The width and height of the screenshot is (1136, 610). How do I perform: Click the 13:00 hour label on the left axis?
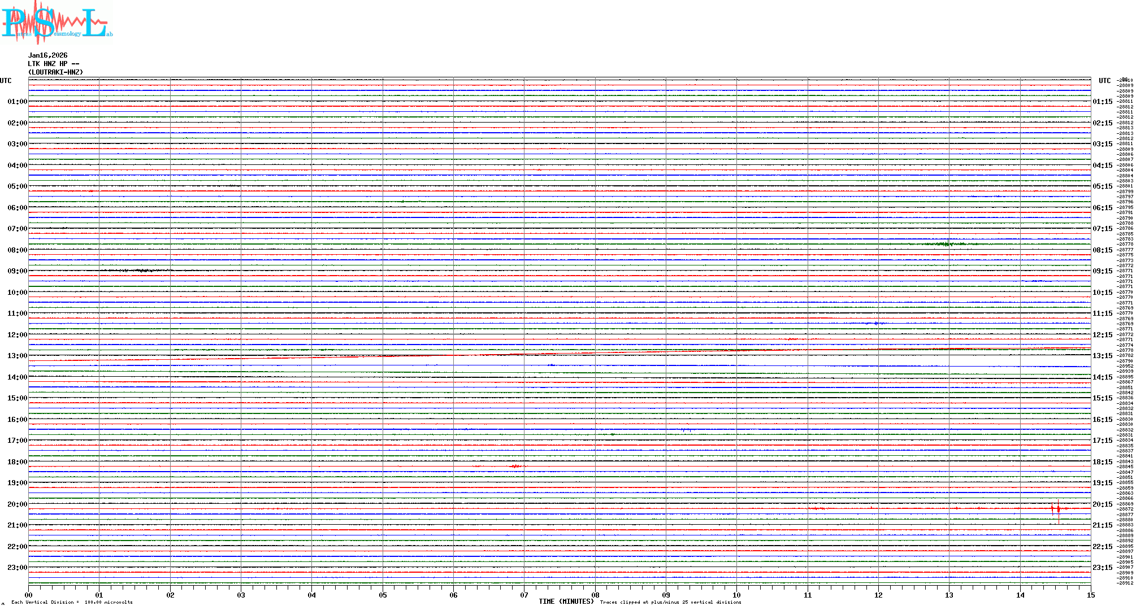pos(17,356)
